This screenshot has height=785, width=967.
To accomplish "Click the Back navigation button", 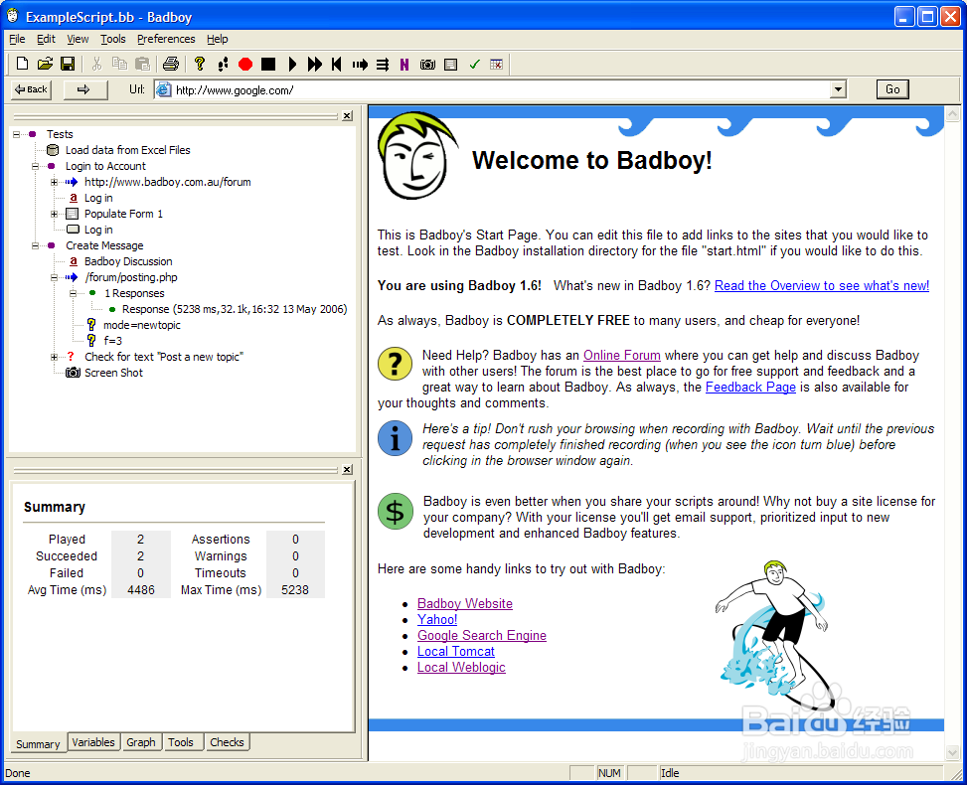I will tap(31, 89).
